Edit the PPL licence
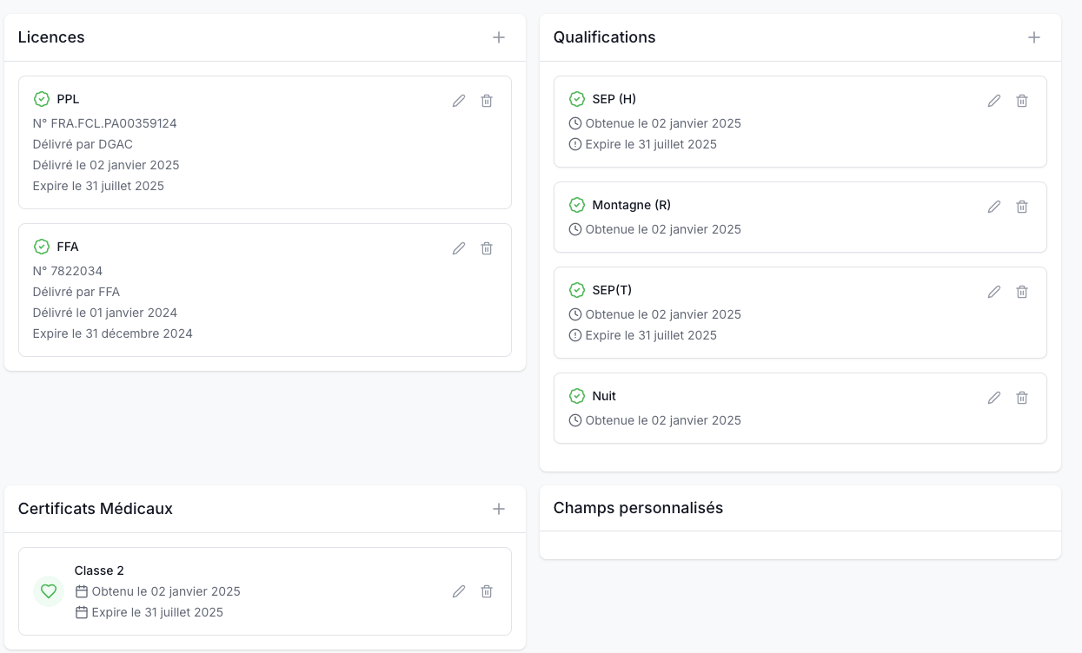The image size is (1082, 653). coord(459,101)
